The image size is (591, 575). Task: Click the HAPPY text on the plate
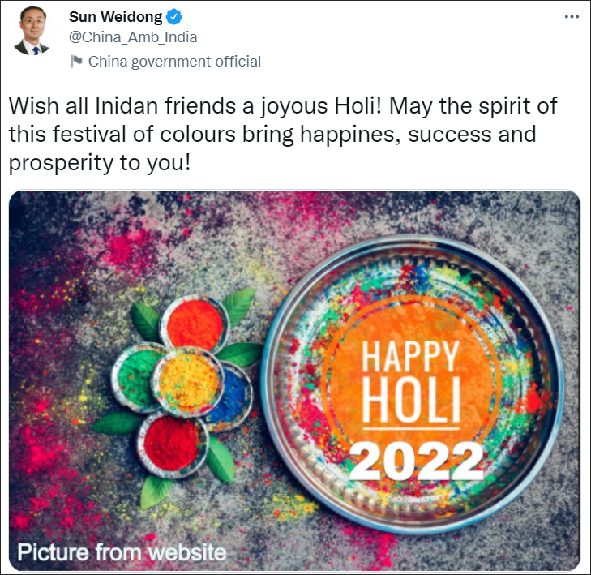pos(410,355)
